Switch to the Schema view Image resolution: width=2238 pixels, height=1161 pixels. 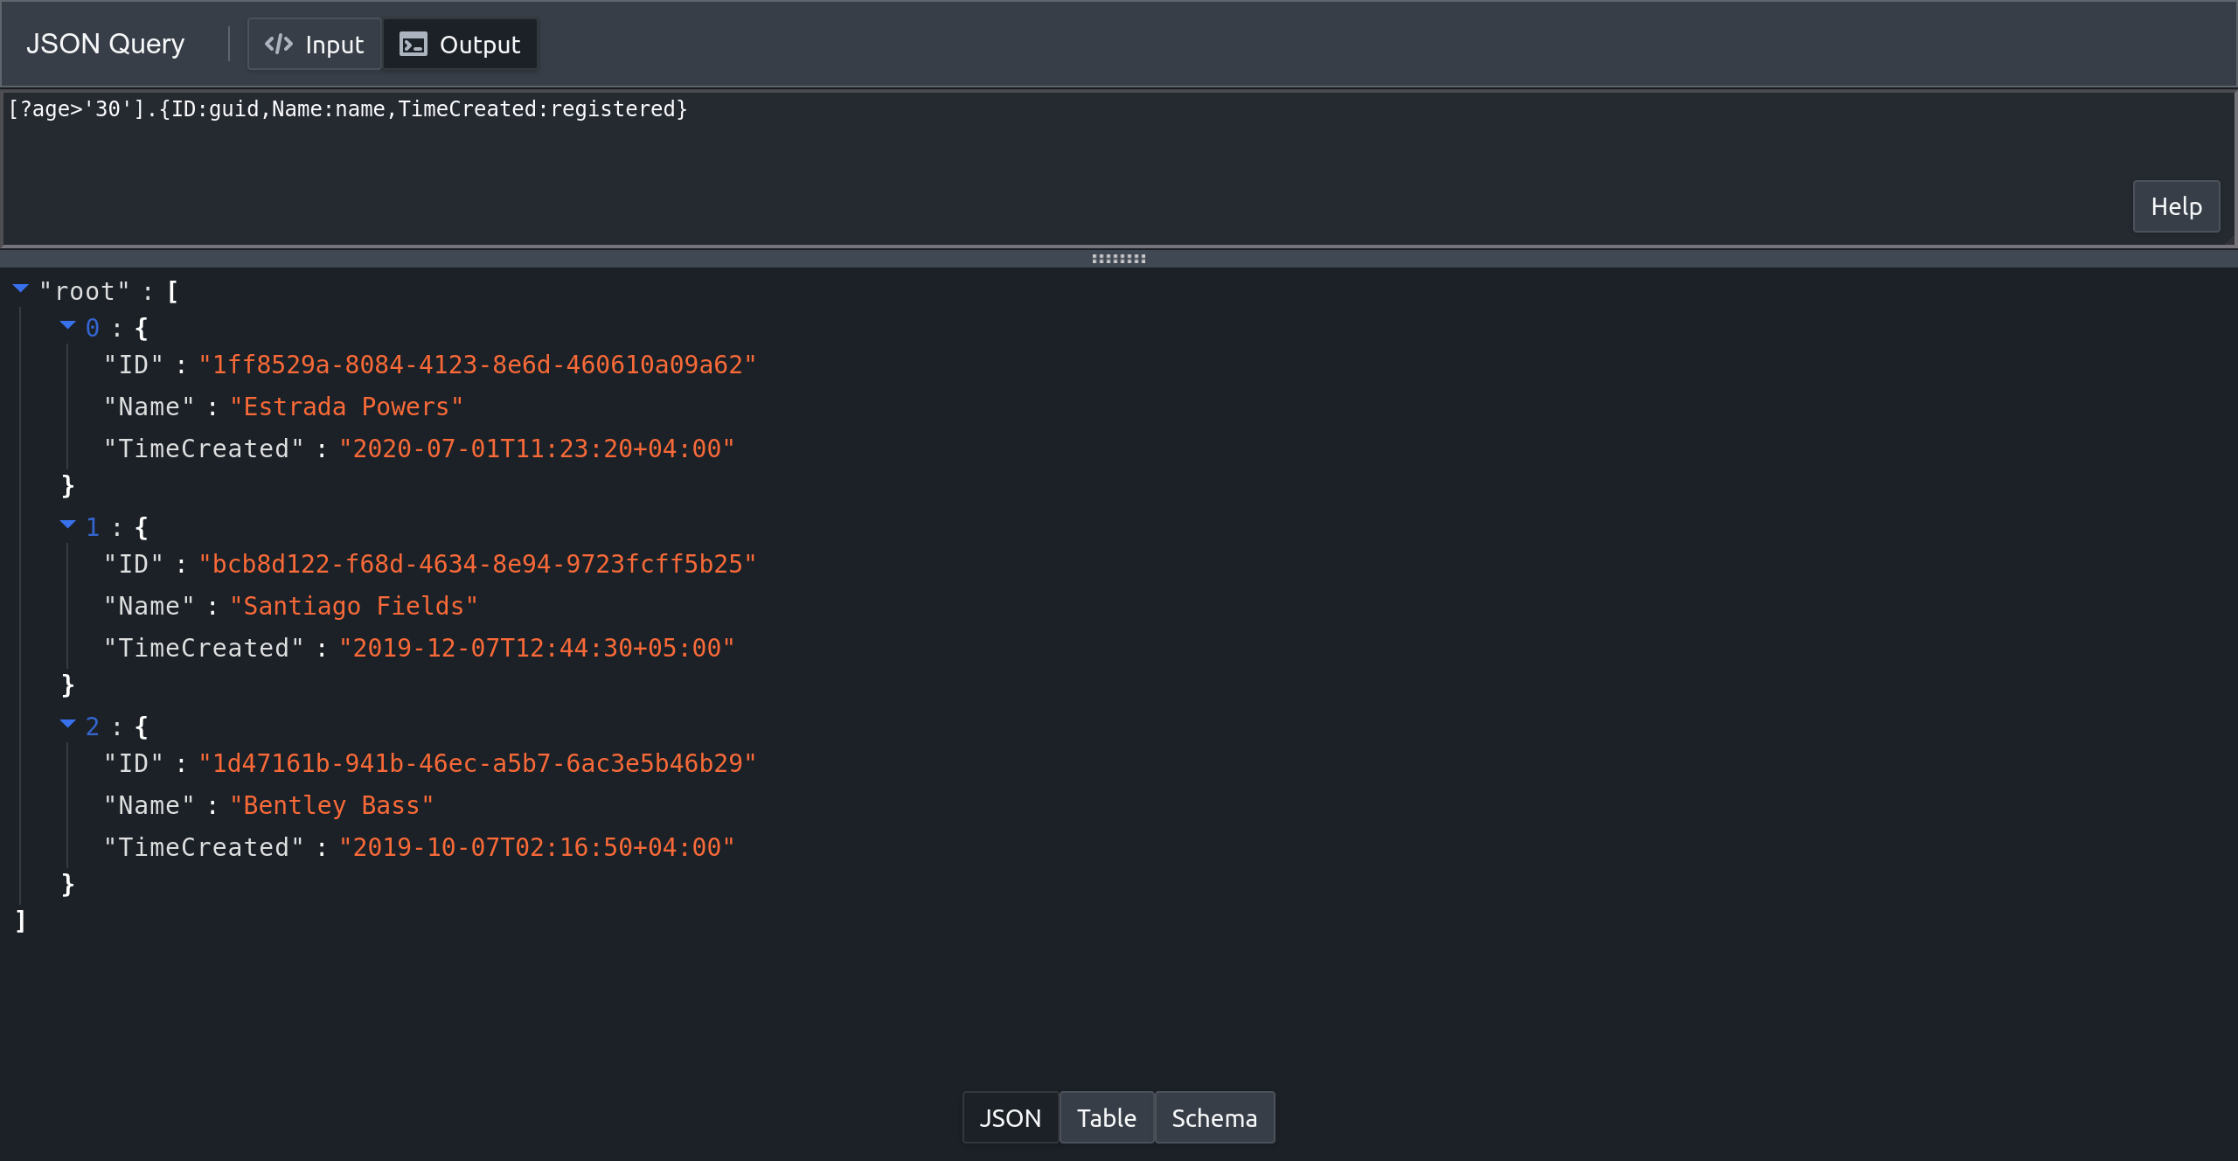[x=1214, y=1117]
